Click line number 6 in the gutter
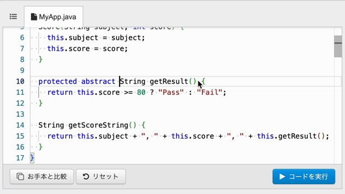 point(22,38)
